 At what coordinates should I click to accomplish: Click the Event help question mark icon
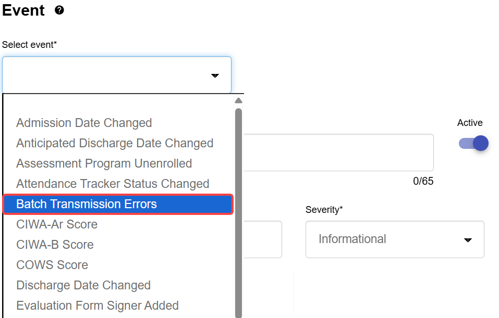(x=59, y=10)
